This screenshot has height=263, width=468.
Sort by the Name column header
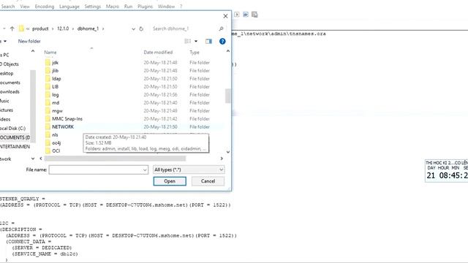click(x=50, y=53)
